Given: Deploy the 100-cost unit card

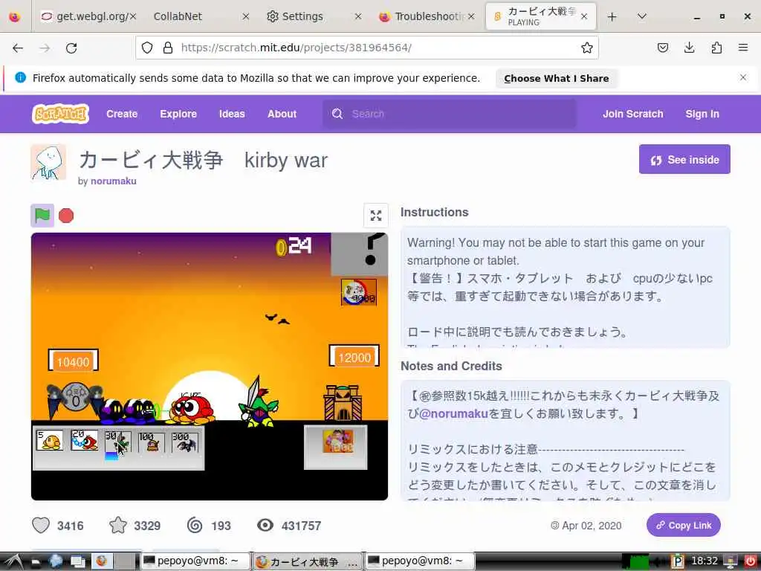Looking at the screenshot, I should coord(152,442).
